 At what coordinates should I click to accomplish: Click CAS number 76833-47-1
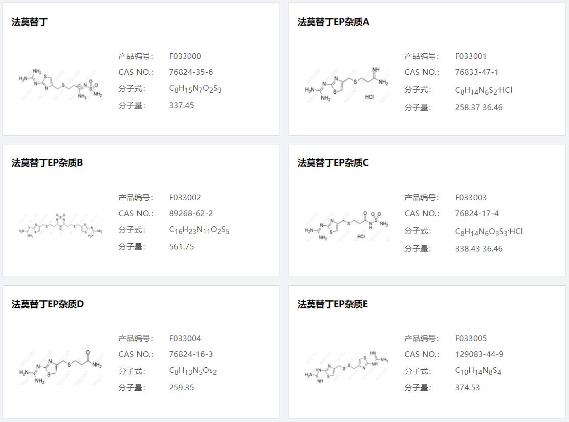[x=476, y=72]
